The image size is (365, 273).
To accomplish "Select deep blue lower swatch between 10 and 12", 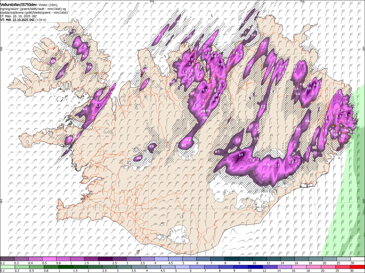I will (x=255, y=267).
